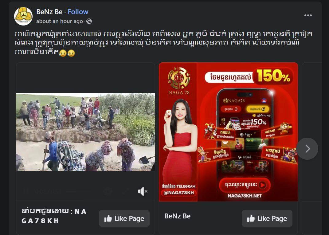Viewport: 329px width, 235px height.
Task: Open the faded video settings gear
Action: [108, 191]
